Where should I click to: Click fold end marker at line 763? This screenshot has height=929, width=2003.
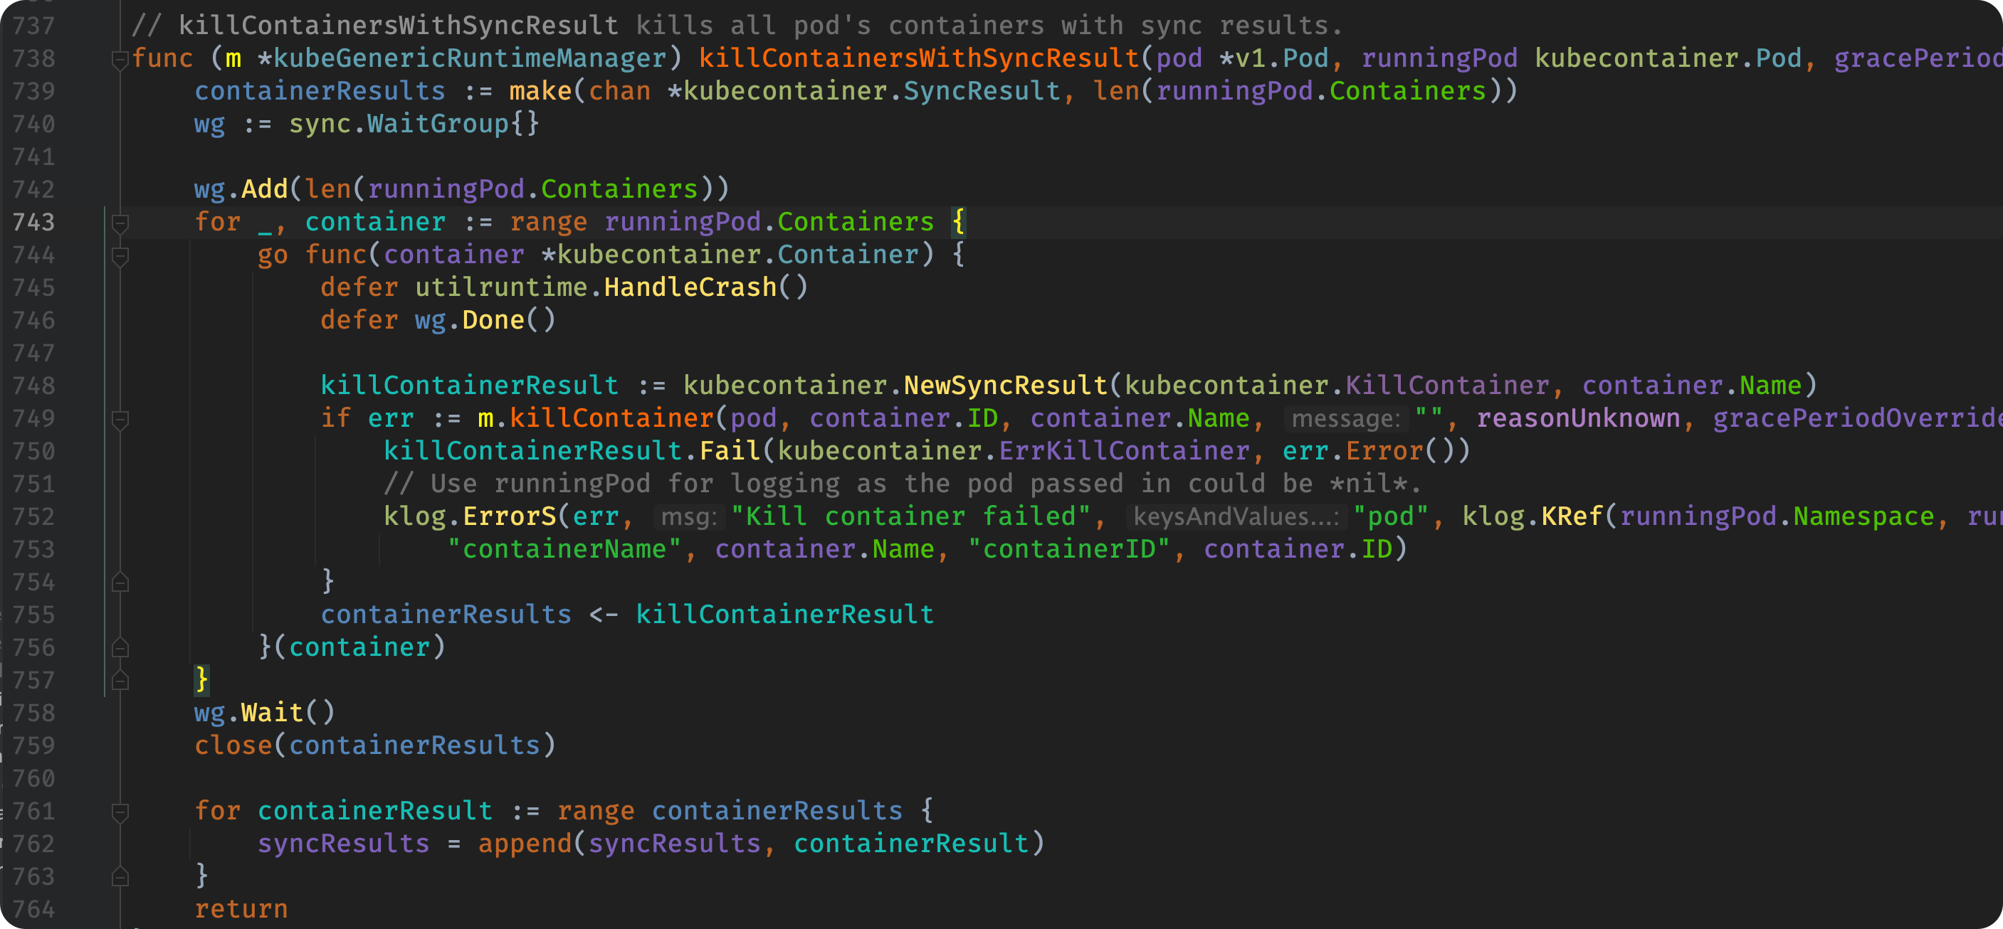point(120,876)
